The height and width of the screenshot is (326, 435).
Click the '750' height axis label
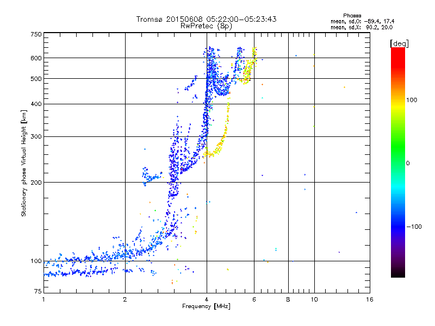point(36,34)
